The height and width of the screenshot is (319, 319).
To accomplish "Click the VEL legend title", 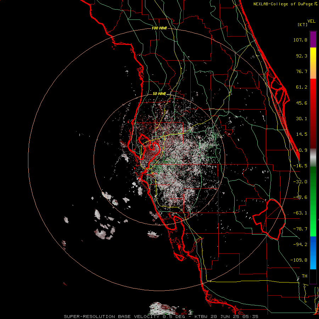I will click(311, 21).
